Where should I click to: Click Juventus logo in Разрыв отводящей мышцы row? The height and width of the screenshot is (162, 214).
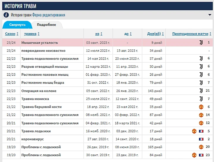point(201,67)
